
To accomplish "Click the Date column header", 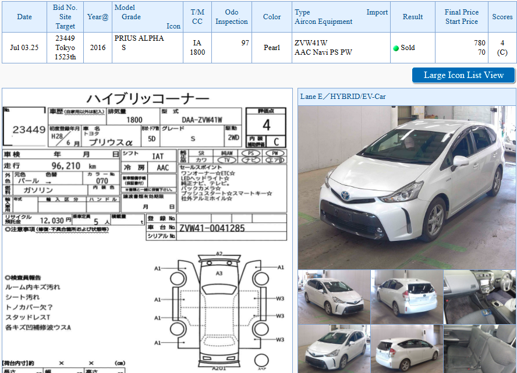I will tap(24, 17).
